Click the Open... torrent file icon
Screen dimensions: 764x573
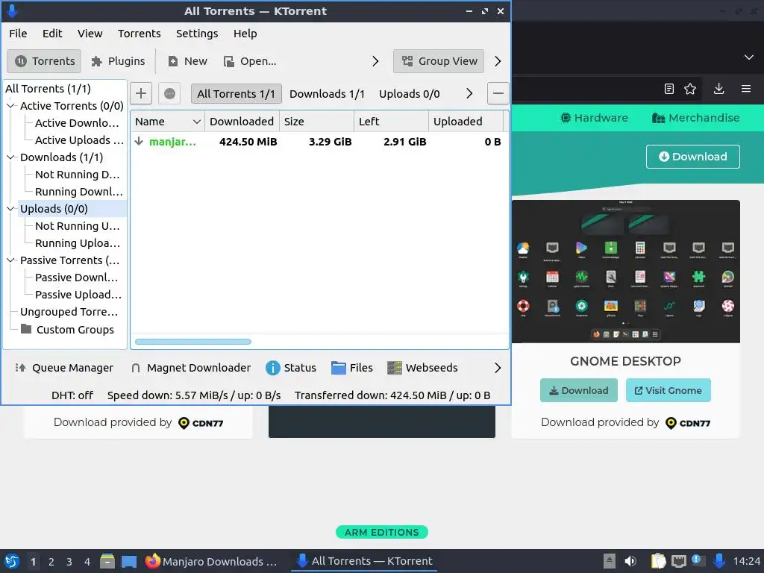(x=228, y=61)
